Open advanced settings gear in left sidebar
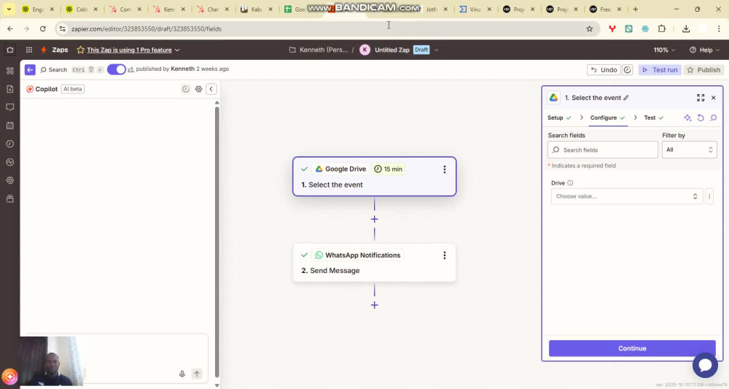729x389 pixels. [x=9, y=180]
